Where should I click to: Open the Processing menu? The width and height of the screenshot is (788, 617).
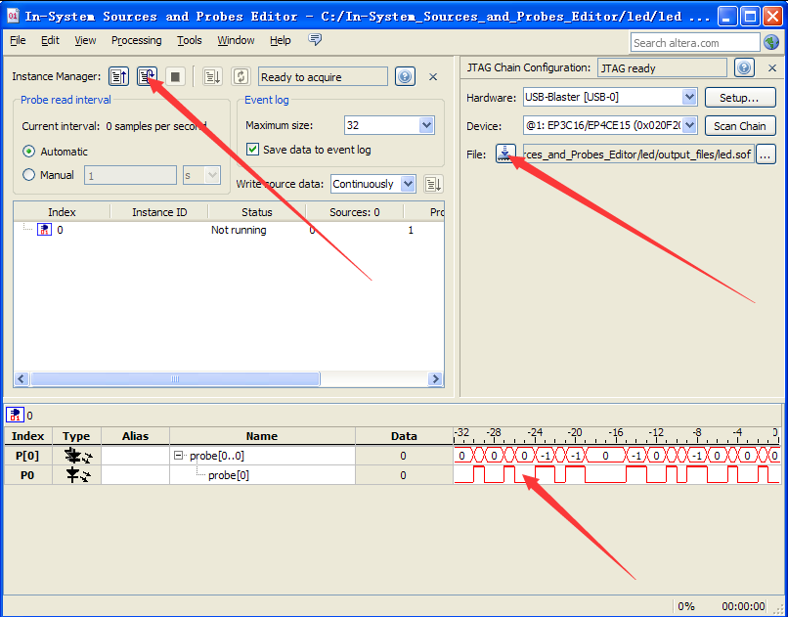pos(136,40)
